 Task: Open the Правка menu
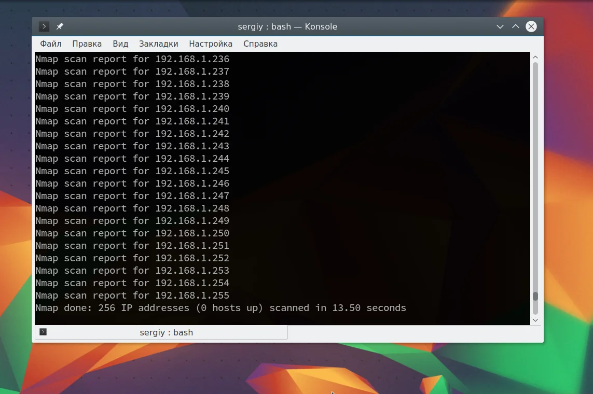pyautogui.click(x=87, y=44)
